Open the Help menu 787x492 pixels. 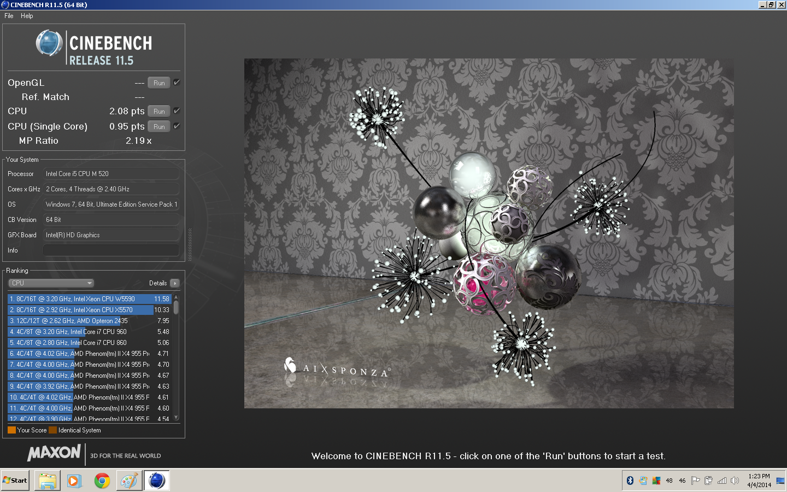pyautogui.click(x=27, y=16)
